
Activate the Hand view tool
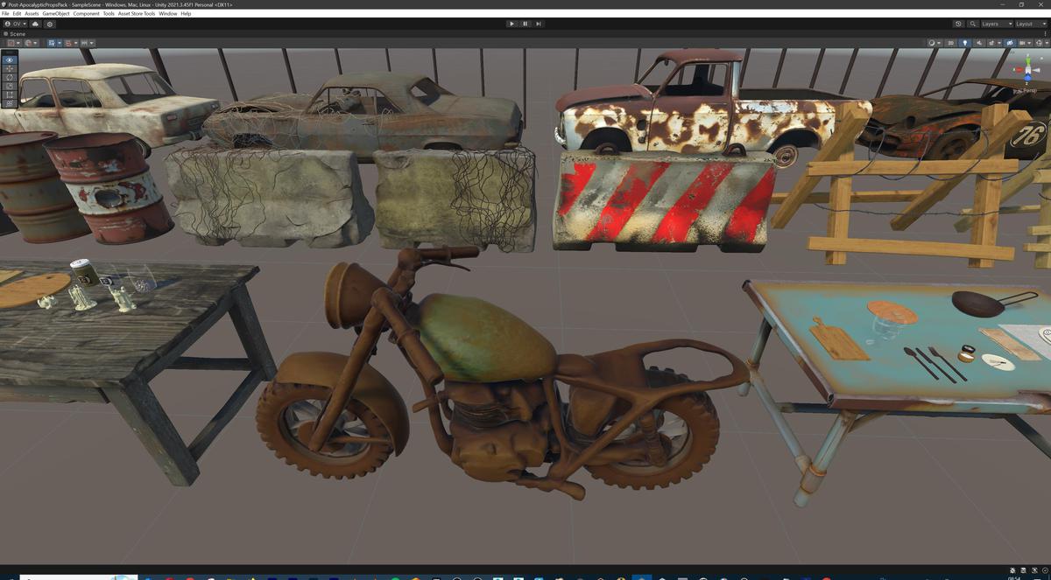point(9,59)
